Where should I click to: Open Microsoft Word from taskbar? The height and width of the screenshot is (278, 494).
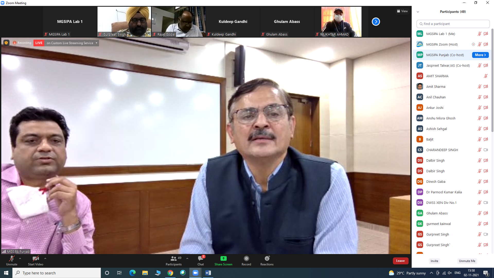(208, 273)
